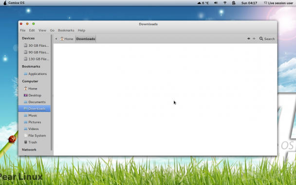Select the Downloads path bar button

click(86, 39)
